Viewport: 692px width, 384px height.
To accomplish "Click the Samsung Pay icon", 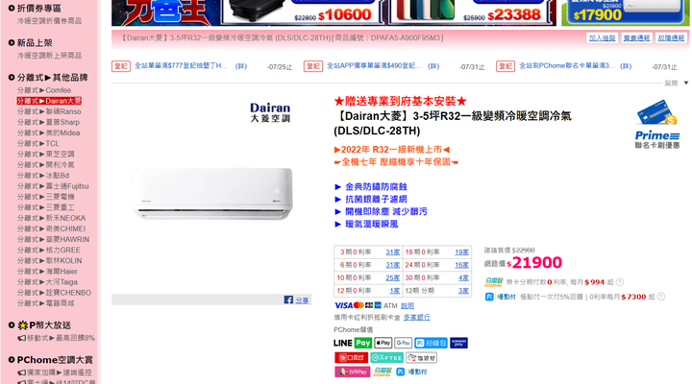I will (459, 343).
